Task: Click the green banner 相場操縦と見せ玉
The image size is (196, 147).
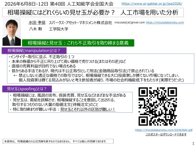Action: click(78, 43)
